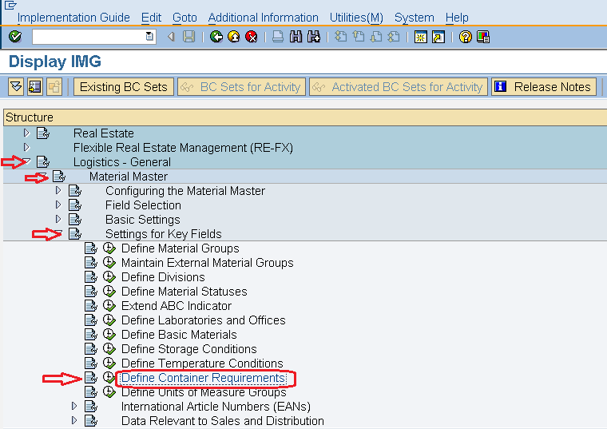Open the Additional Information menu
The width and height of the screenshot is (607, 429).
264,18
